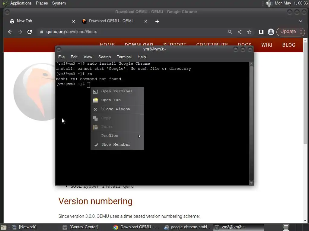Image resolution: width=309 pixels, height=231 pixels.
Task: Click the site lock icon
Action: coord(41,32)
